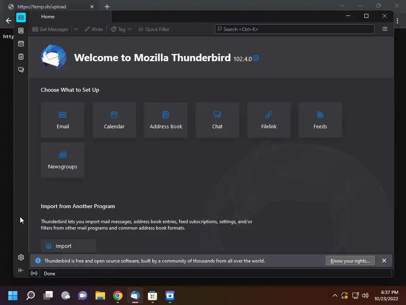Open browser three-dot menu

pyautogui.click(x=397, y=21)
